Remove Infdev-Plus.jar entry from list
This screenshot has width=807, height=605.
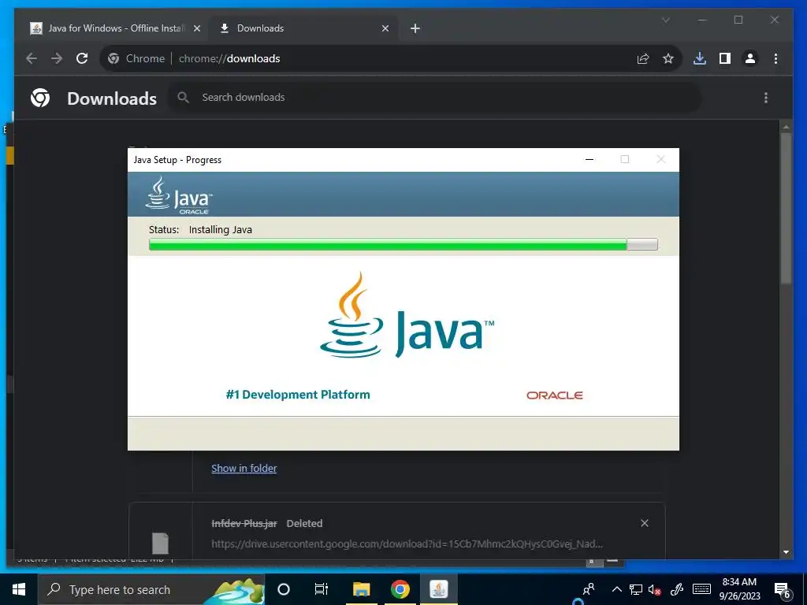pyautogui.click(x=645, y=523)
